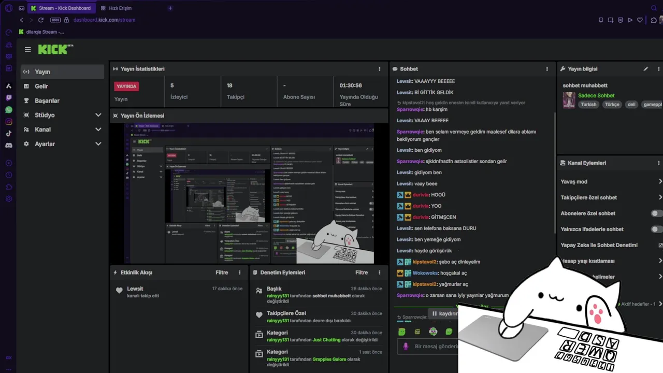The width and height of the screenshot is (663, 373).
Task: Open the Aria AI sidebar icon
Action: [x=9, y=86]
